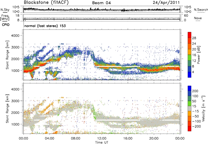Click the '50' tick on Velocity scale
208x144 pixels.
[x=194, y=101]
